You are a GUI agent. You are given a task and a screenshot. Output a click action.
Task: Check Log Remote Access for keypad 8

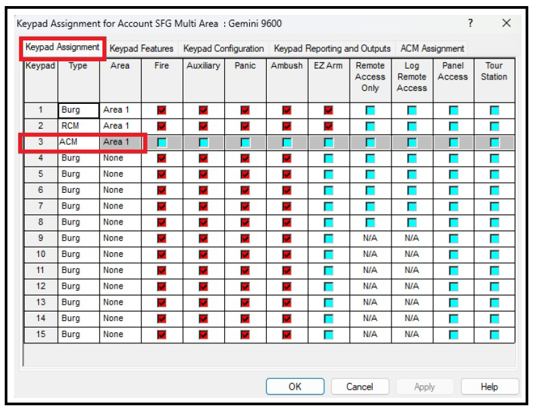pos(412,223)
